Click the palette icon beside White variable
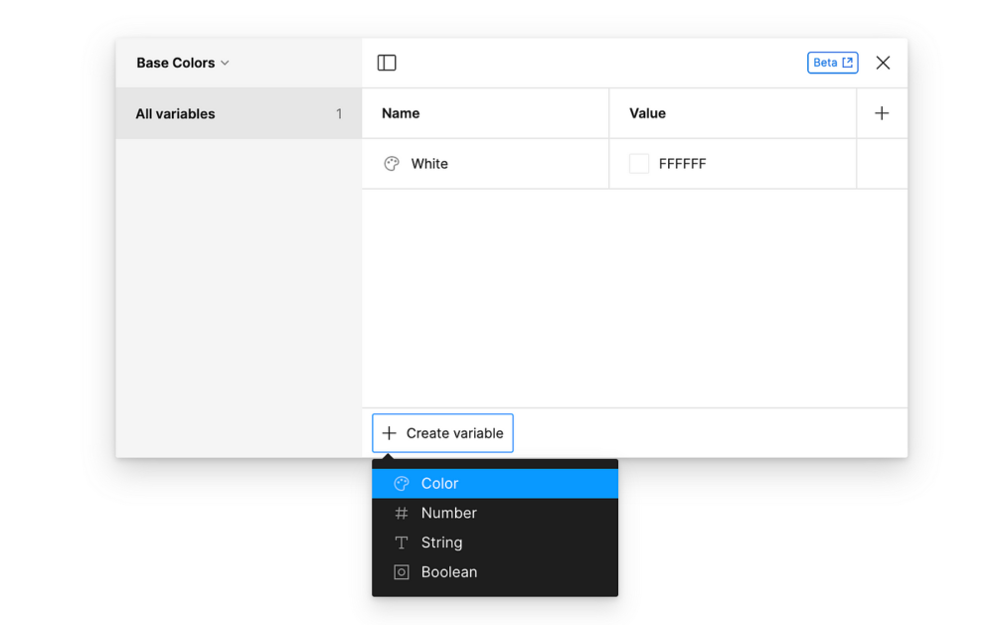994x625 pixels. pos(392,164)
